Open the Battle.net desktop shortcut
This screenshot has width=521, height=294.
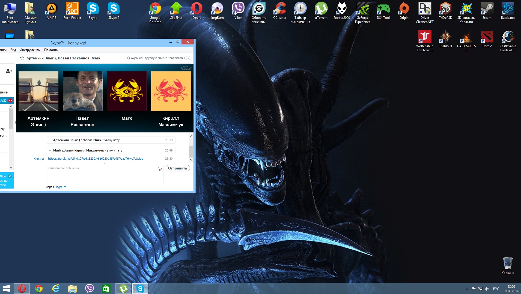coord(508,11)
